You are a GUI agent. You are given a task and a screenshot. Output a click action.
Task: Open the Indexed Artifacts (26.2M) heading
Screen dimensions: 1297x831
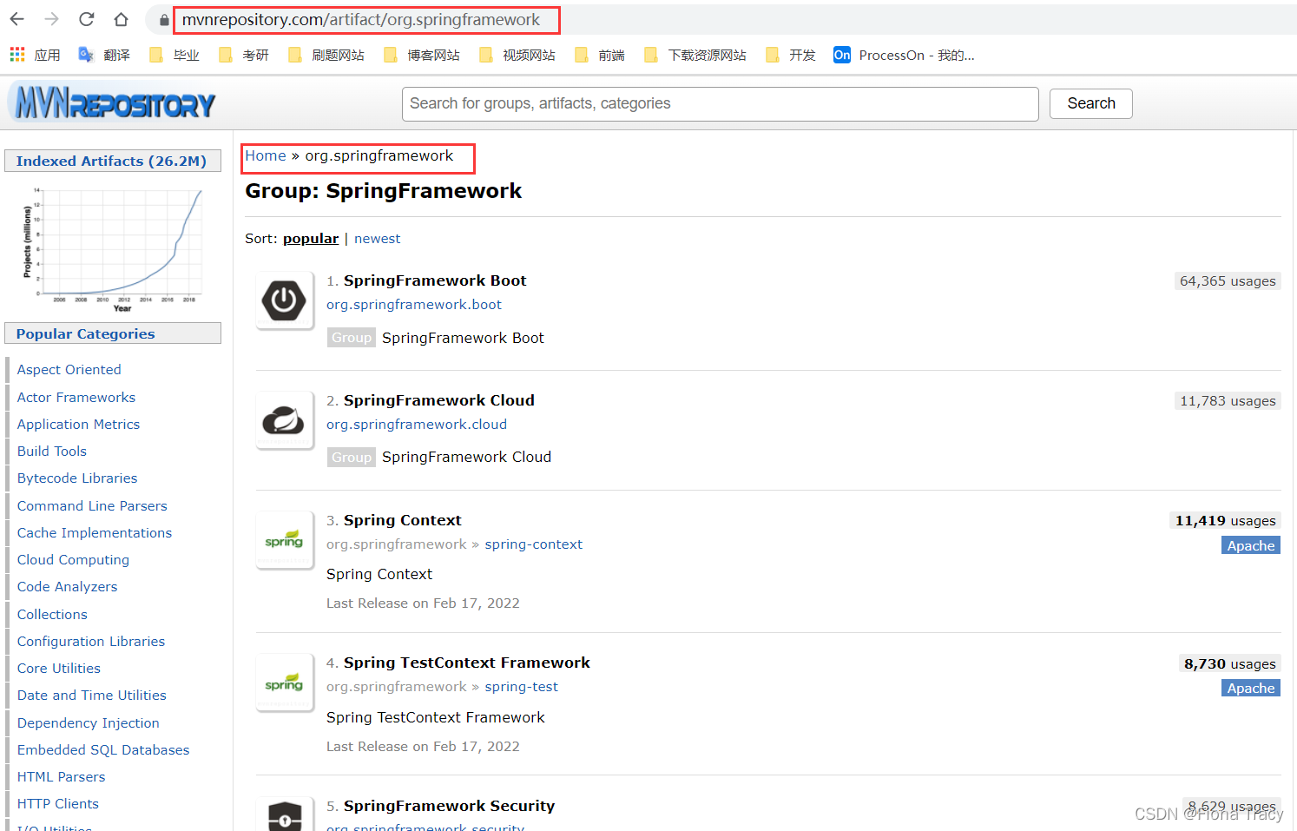pyautogui.click(x=113, y=161)
